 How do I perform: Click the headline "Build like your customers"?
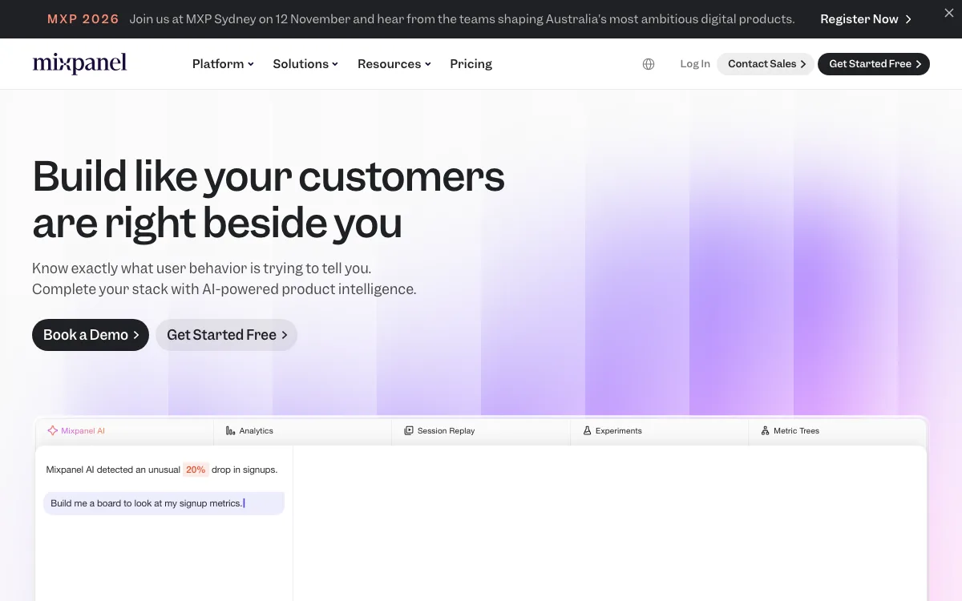(x=269, y=176)
